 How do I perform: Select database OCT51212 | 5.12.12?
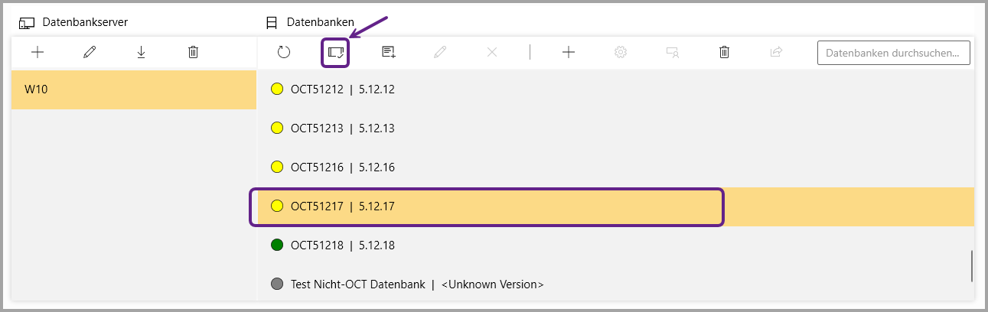click(342, 89)
